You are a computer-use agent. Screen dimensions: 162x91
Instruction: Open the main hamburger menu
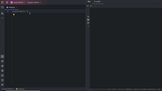(x=7, y=2)
